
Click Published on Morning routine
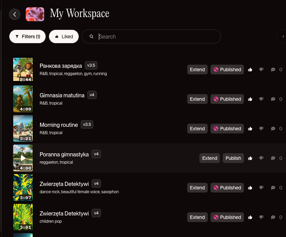pyautogui.click(x=227, y=129)
